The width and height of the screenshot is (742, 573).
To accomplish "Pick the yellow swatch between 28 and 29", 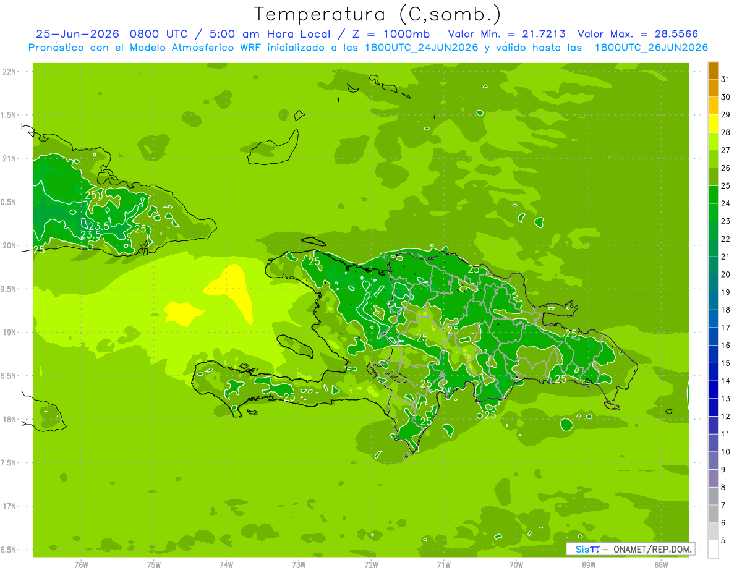I will tap(713, 124).
